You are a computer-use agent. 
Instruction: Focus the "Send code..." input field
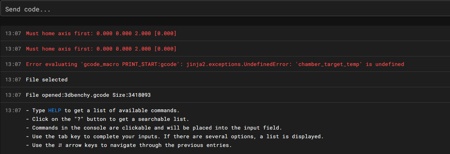click(x=225, y=9)
